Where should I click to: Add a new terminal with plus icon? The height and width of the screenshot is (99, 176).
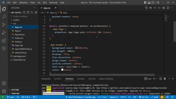tap(154, 79)
